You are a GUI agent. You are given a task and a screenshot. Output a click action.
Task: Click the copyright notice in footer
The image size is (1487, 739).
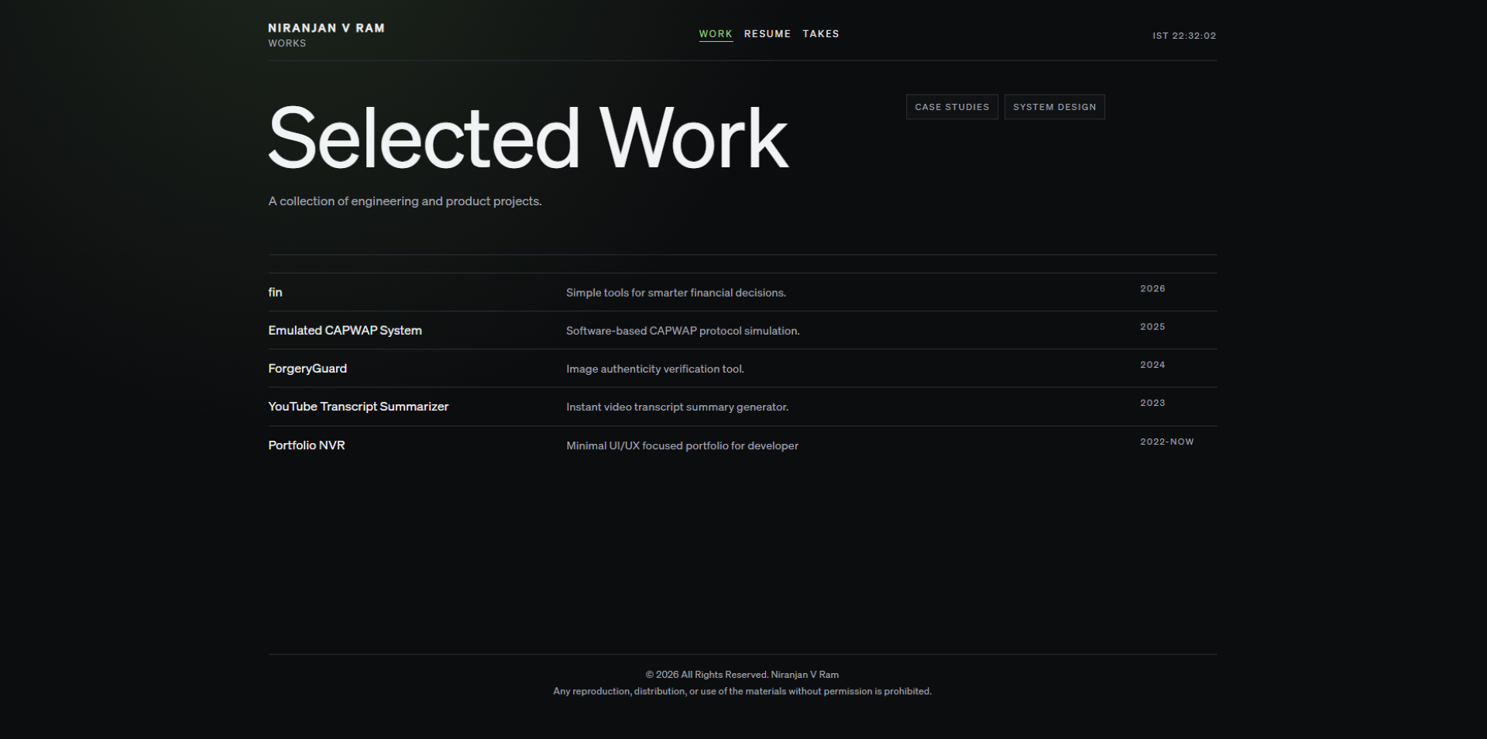(741, 674)
